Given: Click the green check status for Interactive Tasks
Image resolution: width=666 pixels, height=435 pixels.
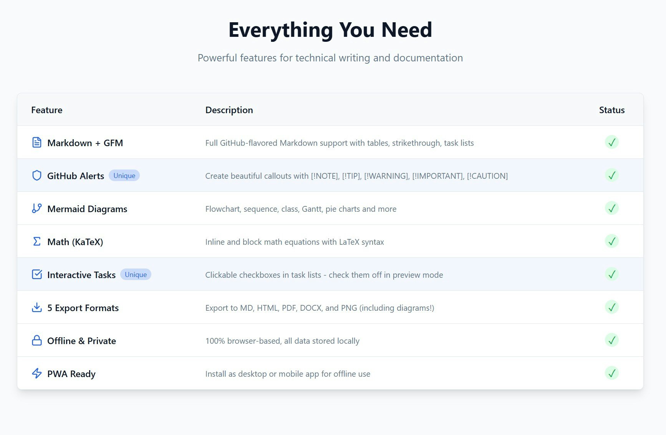Looking at the screenshot, I should tap(611, 274).
